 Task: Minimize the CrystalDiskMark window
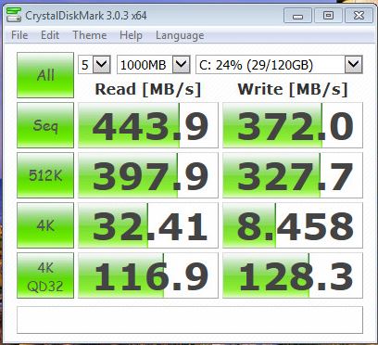(x=297, y=16)
